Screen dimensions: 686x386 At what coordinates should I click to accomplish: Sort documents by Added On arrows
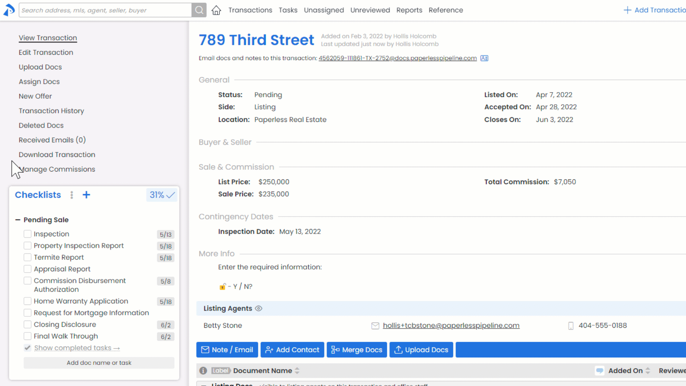[648, 371]
